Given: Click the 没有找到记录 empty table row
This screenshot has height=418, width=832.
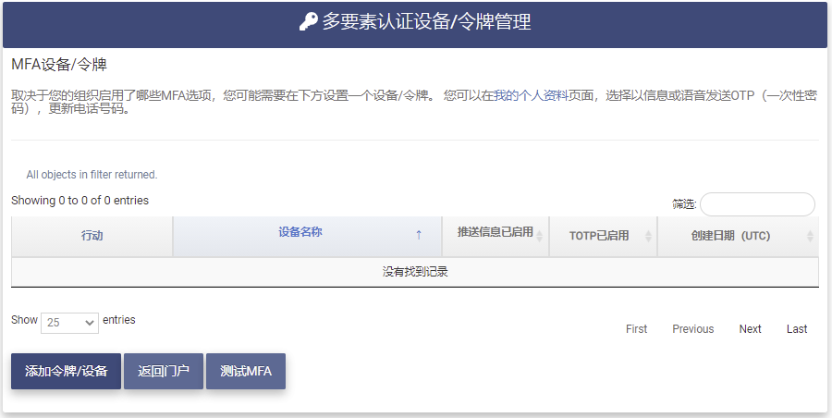Looking at the screenshot, I should [415, 272].
